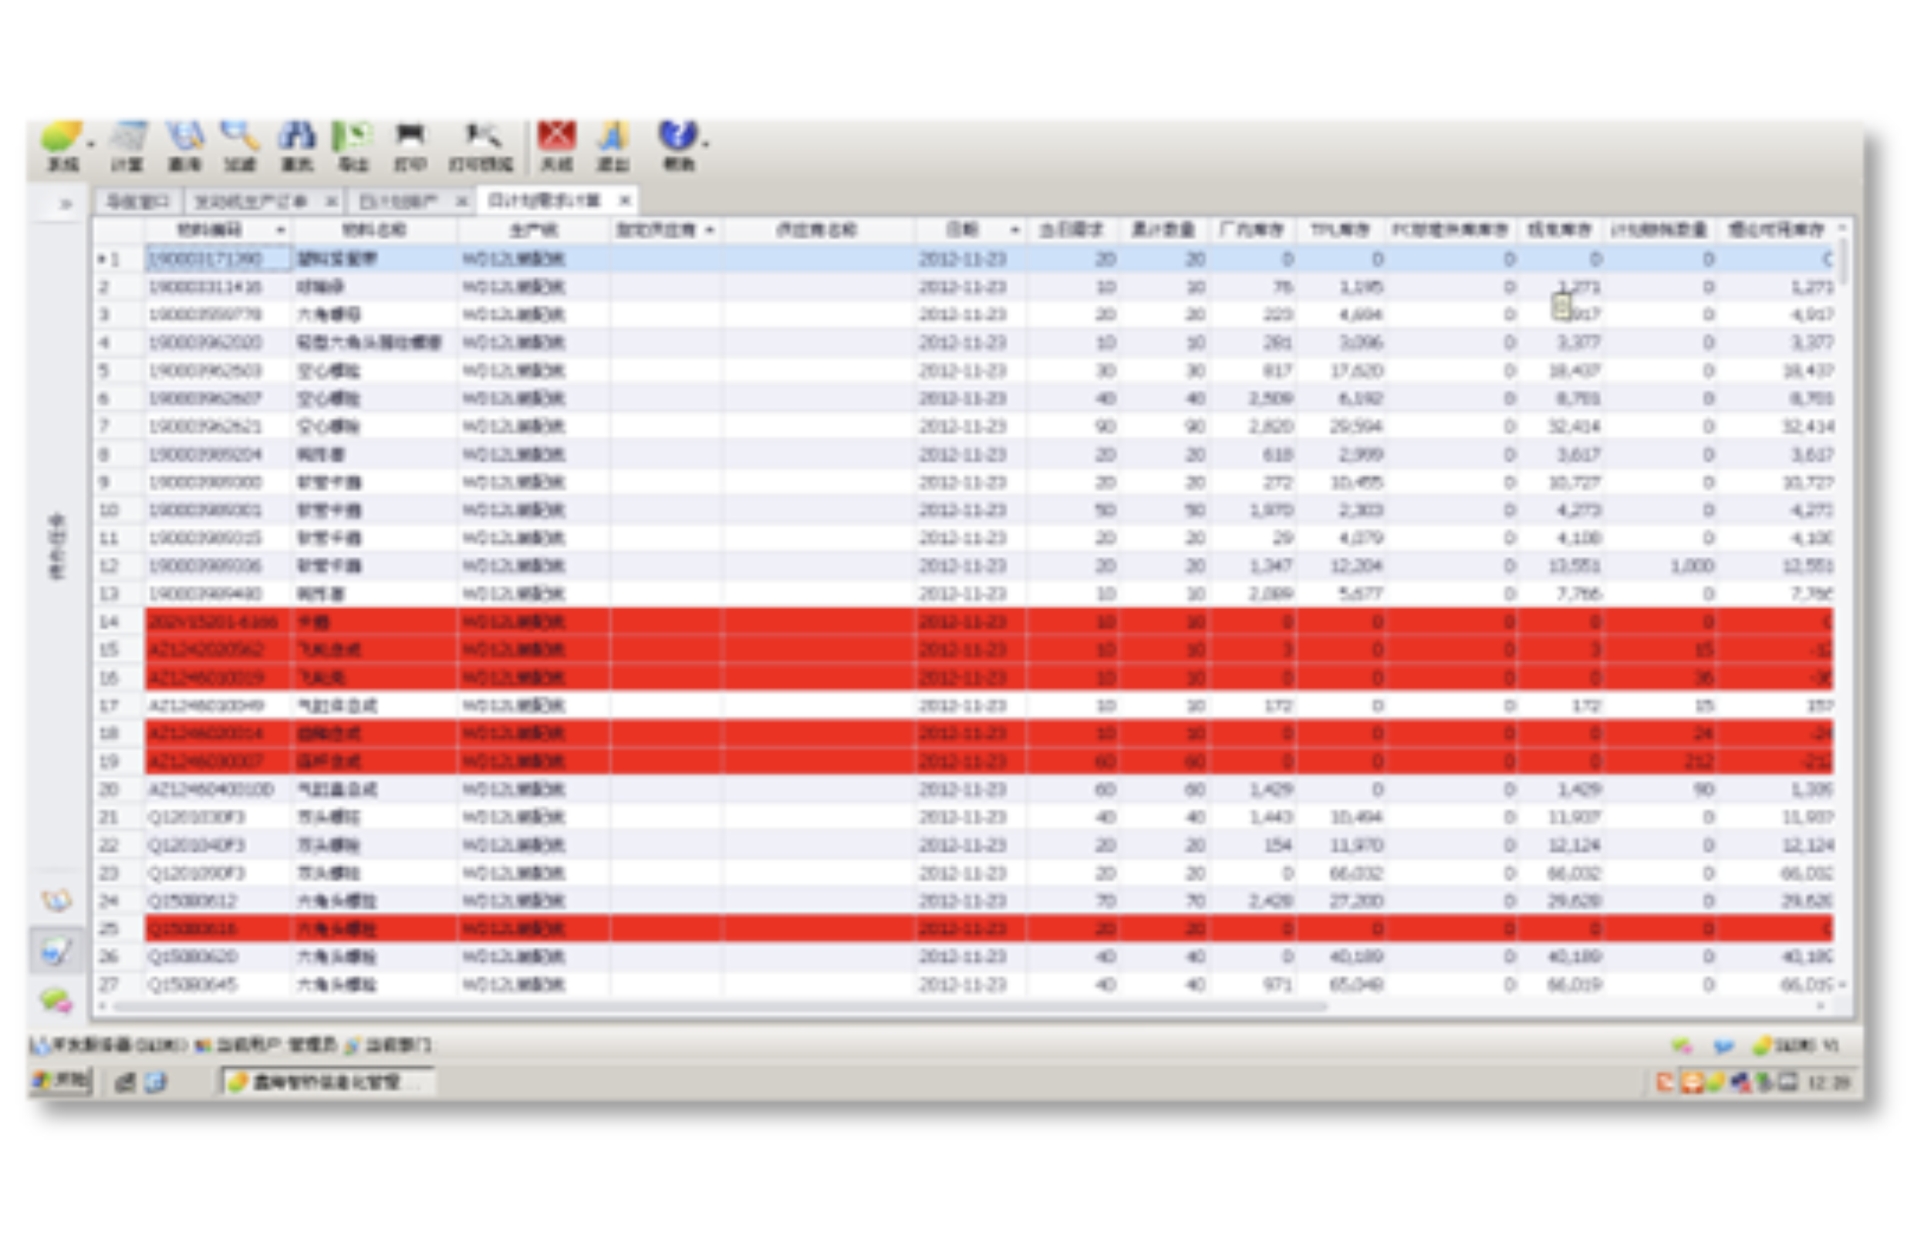The width and height of the screenshot is (1907, 1249).
Task: Click the current-user entry in status bar
Action: pos(267,1045)
